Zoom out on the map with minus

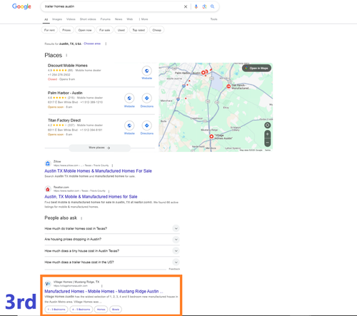point(268,143)
